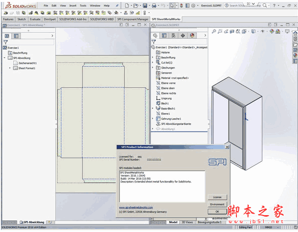The height and width of the screenshot is (232, 298).
Task: Open the Options gear icon
Action: (x=193, y=5)
